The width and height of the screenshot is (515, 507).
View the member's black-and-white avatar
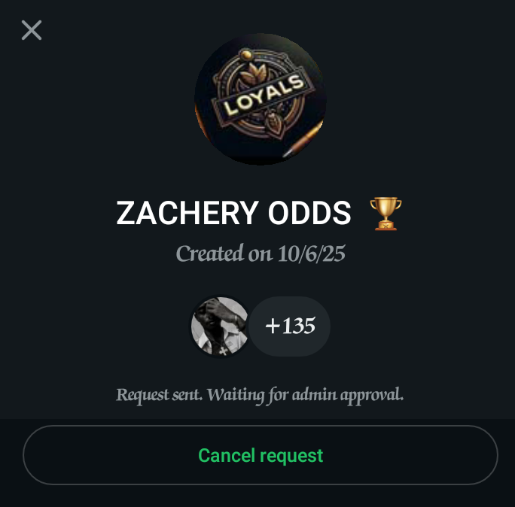coord(221,326)
